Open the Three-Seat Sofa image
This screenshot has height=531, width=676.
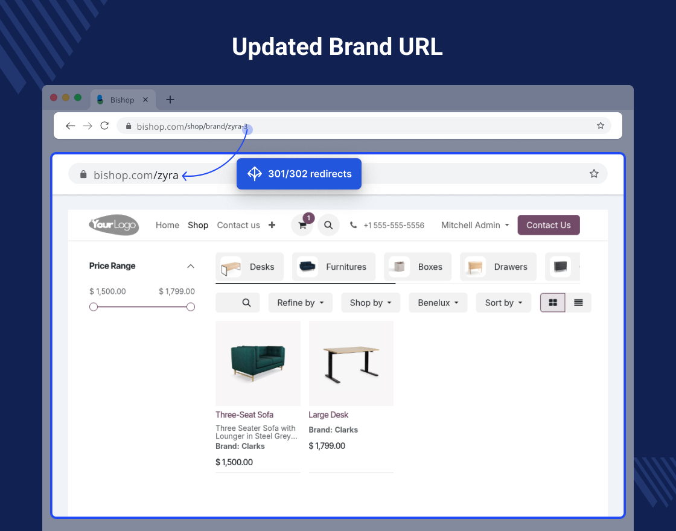point(258,363)
